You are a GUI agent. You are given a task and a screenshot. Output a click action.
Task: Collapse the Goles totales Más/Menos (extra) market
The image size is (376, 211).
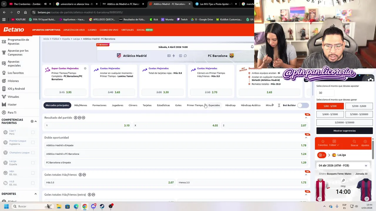306,195
